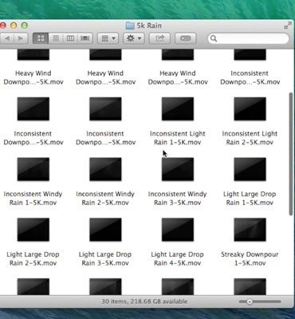
Task: Click the Share button in toolbar
Action: click(159, 38)
